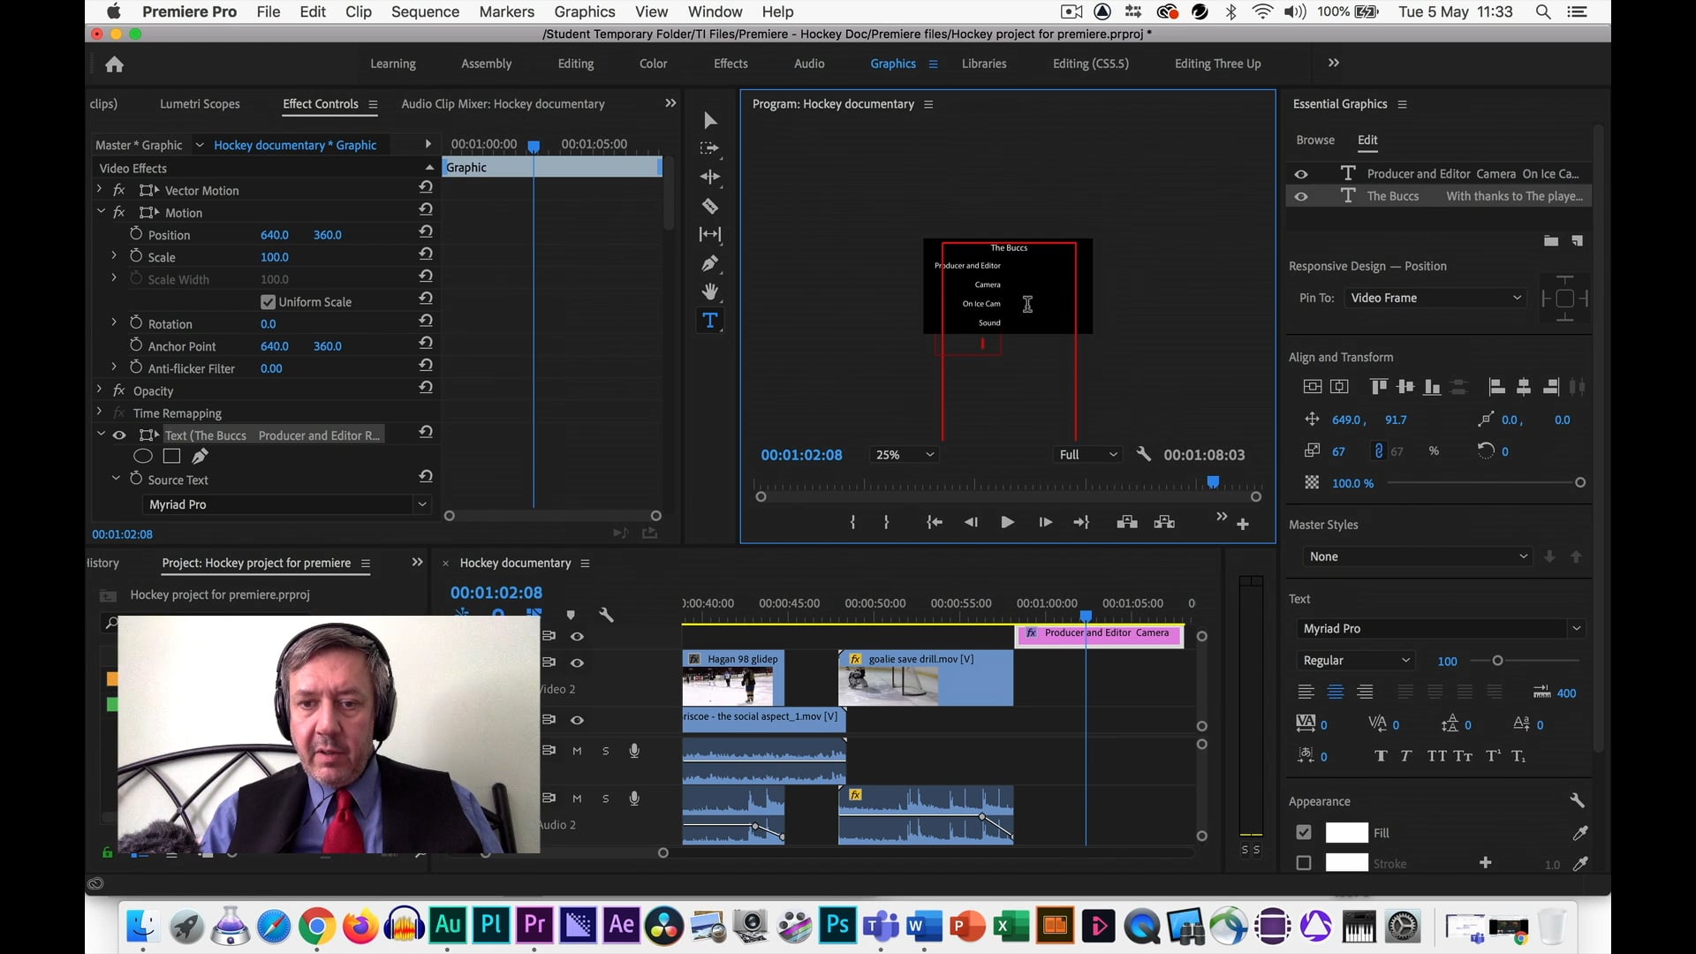
Task: Expand the Vector Motion effect
Action: click(99, 189)
